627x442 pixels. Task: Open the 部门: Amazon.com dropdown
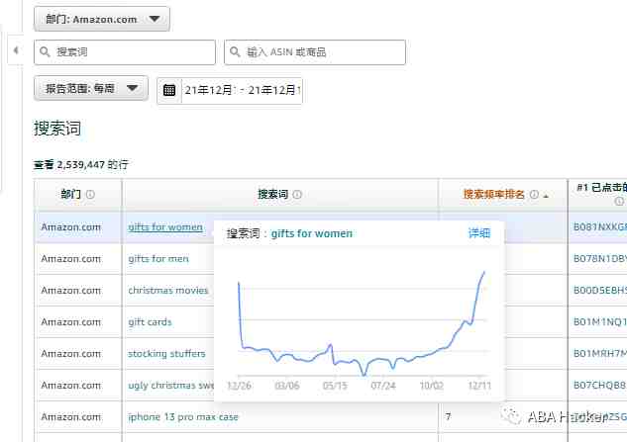102,19
